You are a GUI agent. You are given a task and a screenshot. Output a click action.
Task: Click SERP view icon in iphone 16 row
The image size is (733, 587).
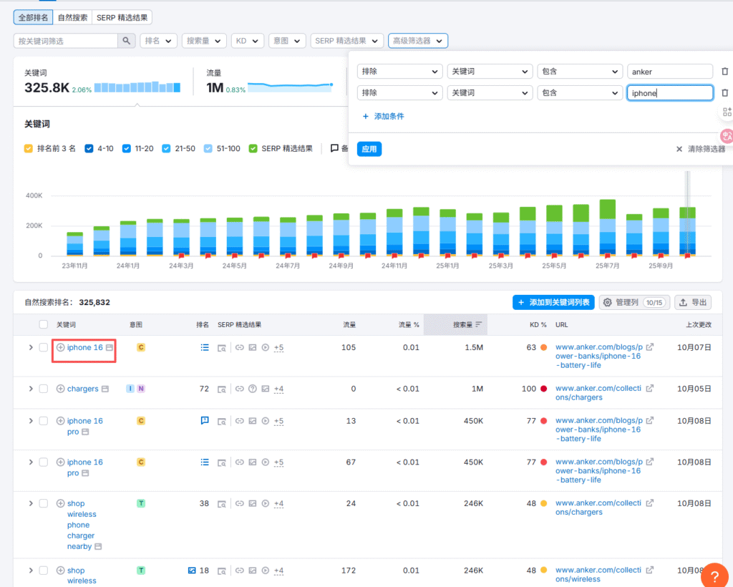click(x=222, y=348)
